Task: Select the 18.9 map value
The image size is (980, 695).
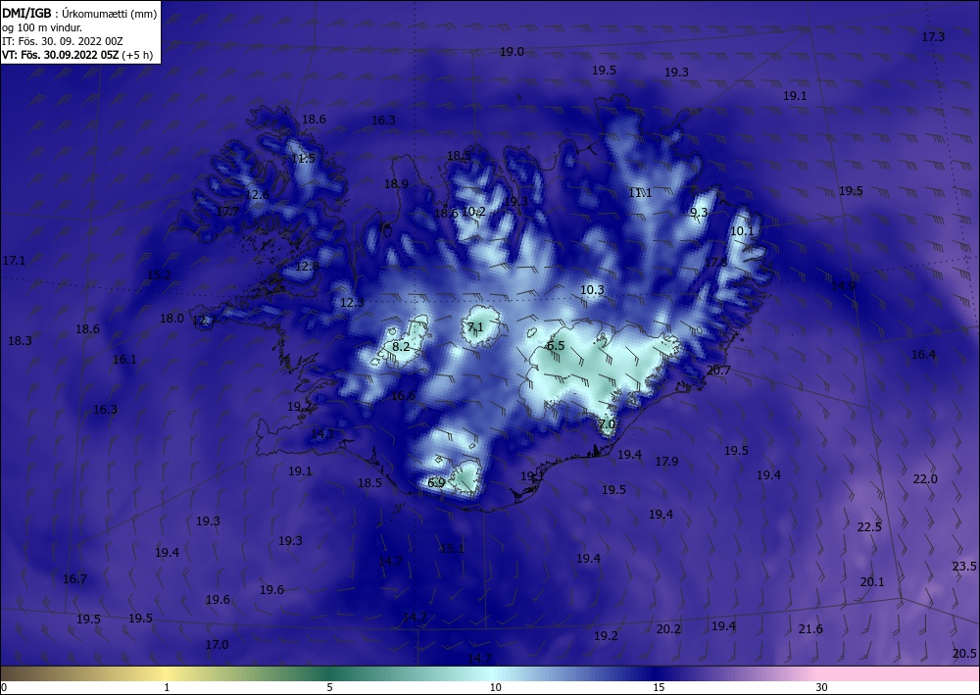Action: pyautogui.click(x=396, y=183)
